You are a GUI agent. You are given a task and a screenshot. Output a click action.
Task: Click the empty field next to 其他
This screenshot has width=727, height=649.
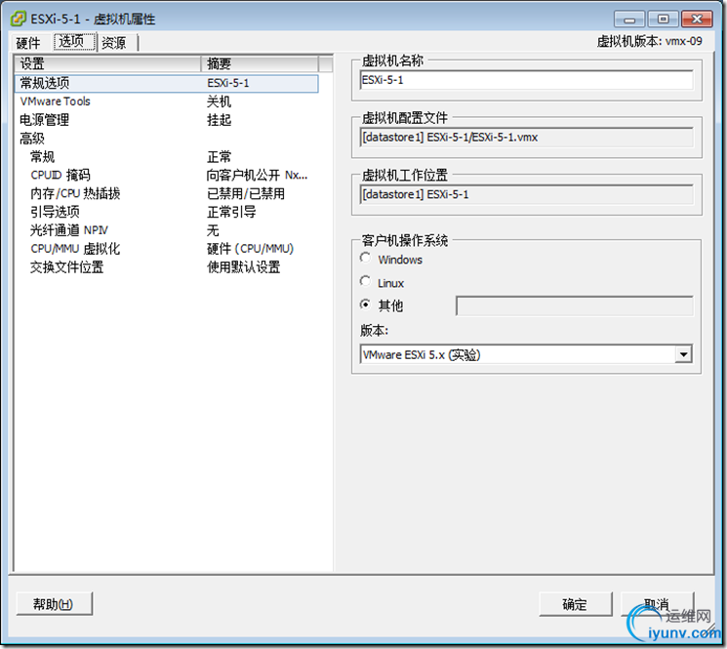click(574, 305)
